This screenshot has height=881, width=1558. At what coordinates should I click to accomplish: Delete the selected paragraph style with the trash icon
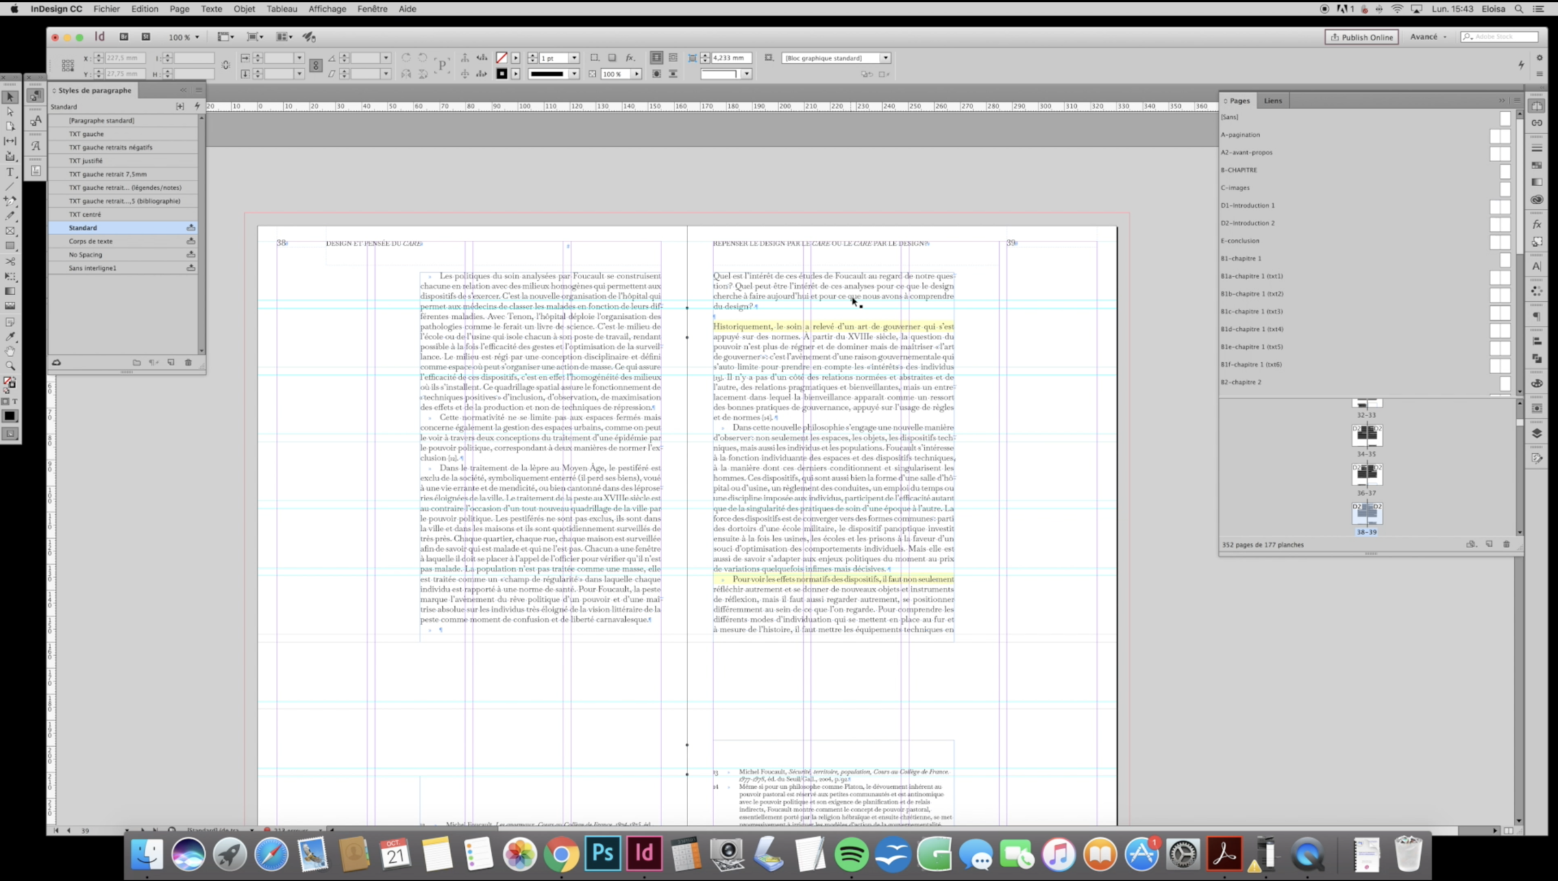(x=188, y=362)
